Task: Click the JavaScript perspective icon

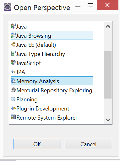Action: coord(13,62)
